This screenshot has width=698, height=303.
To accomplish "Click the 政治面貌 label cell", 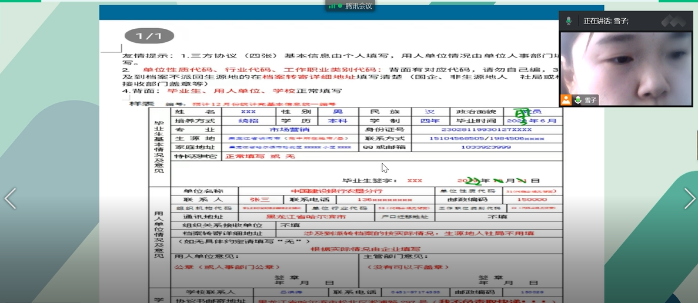I will [x=476, y=112].
